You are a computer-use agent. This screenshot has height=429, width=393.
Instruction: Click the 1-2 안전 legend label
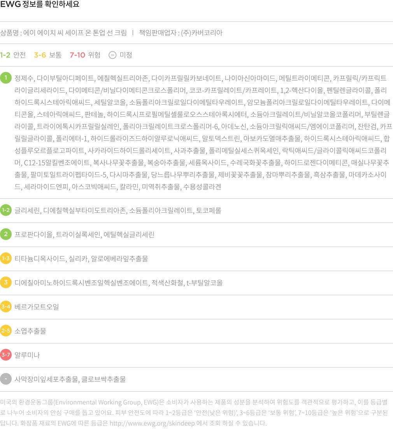click(13, 55)
